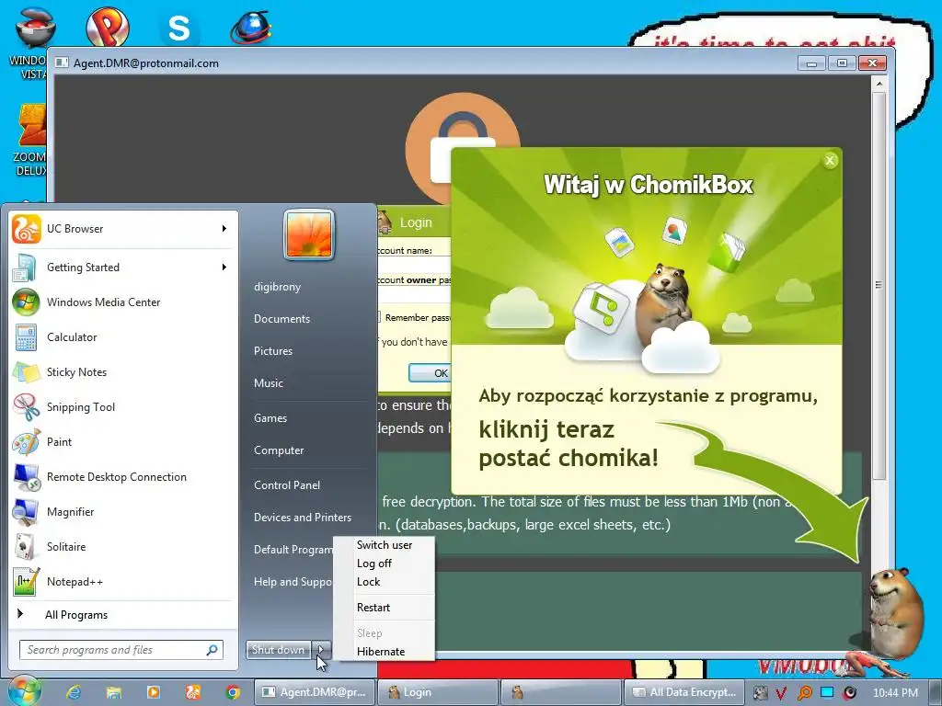Click the ChomikBox hamster taskbar button
Screen dimensions: 942x706
561,692
